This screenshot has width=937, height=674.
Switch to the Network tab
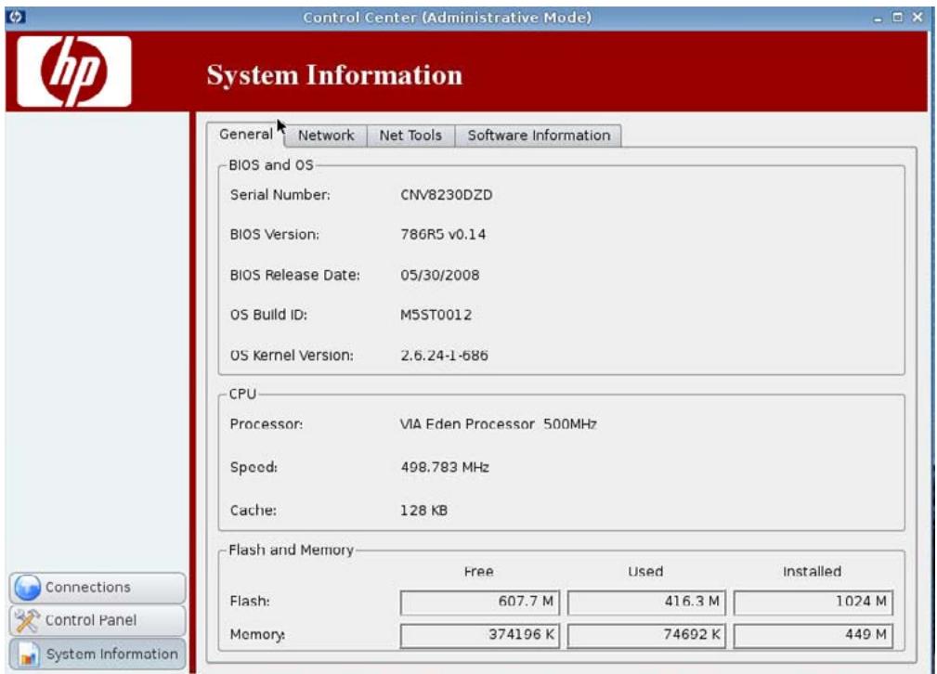click(326, 136)
